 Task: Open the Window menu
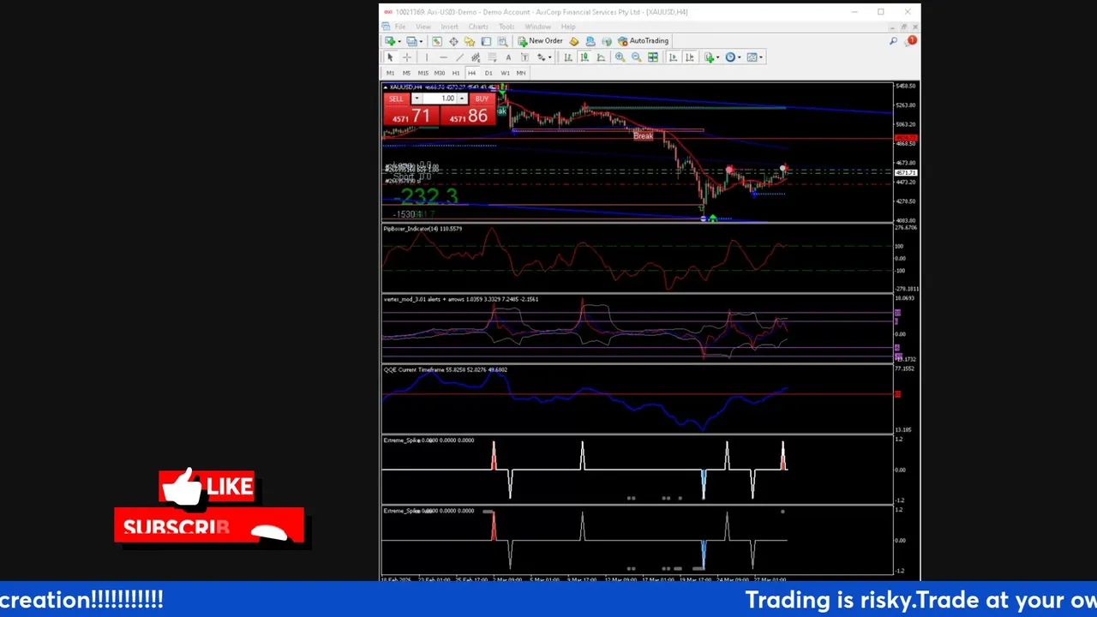coord(538,27)
